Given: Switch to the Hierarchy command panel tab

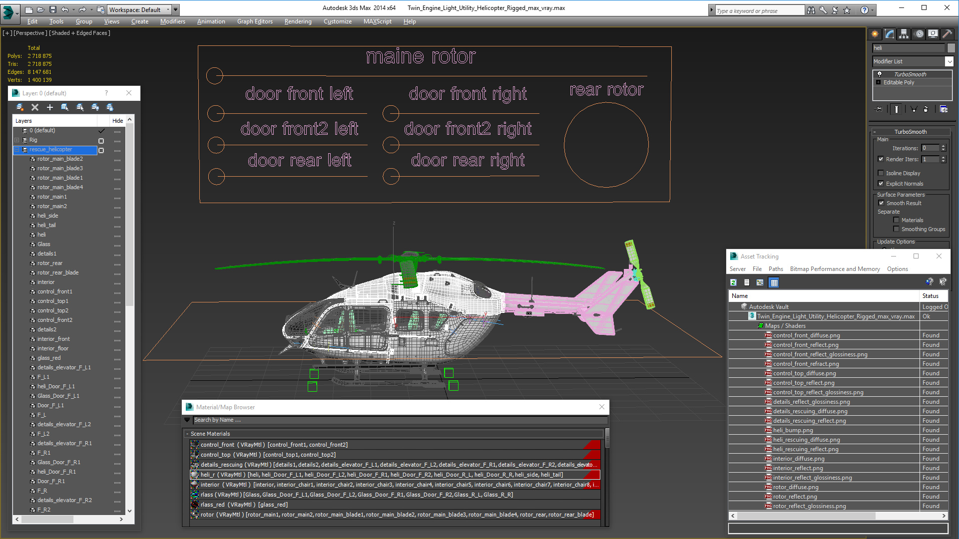Looking at the screenshot, I should pos(904,34).
